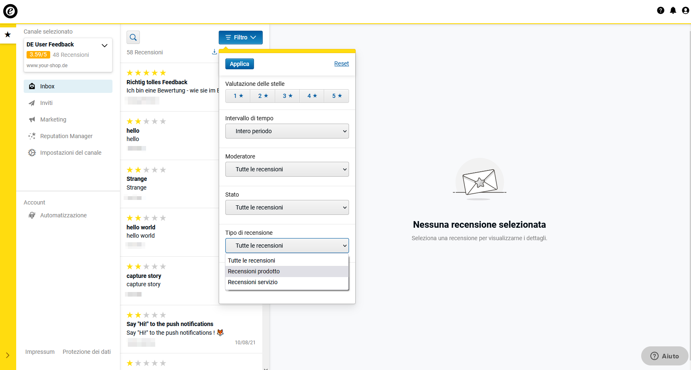Select option Tutte le recensioni in list
The image size is (691, 370).
pyautogui.click(x=287, y=260)
